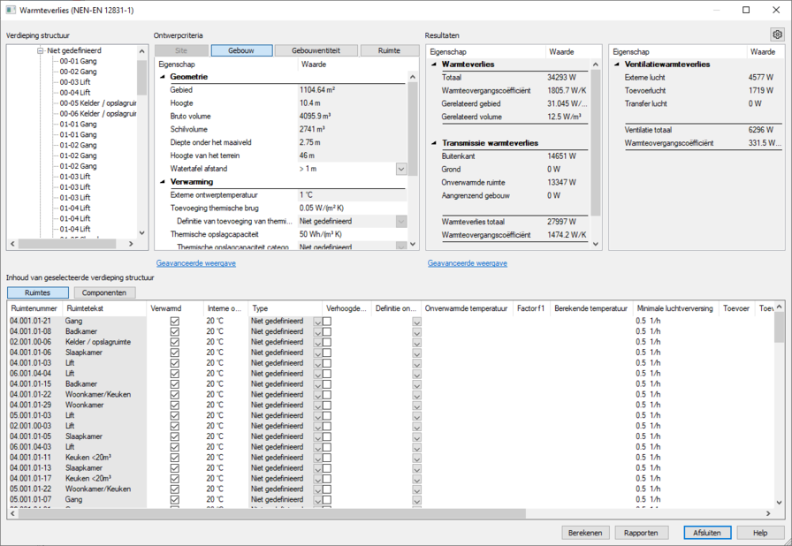Collapse the Transmissie warmteverlies group
The width and height of the screenshot is (792, 546).
coord(434,143)
